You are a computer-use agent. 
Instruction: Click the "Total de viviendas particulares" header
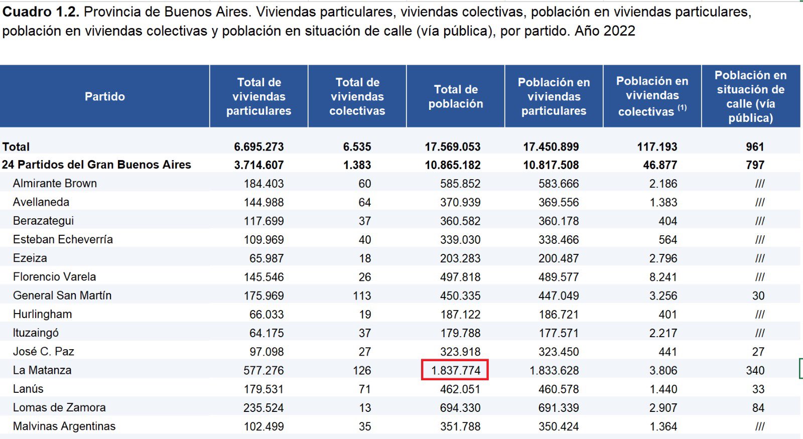click(x=258, y=96)
